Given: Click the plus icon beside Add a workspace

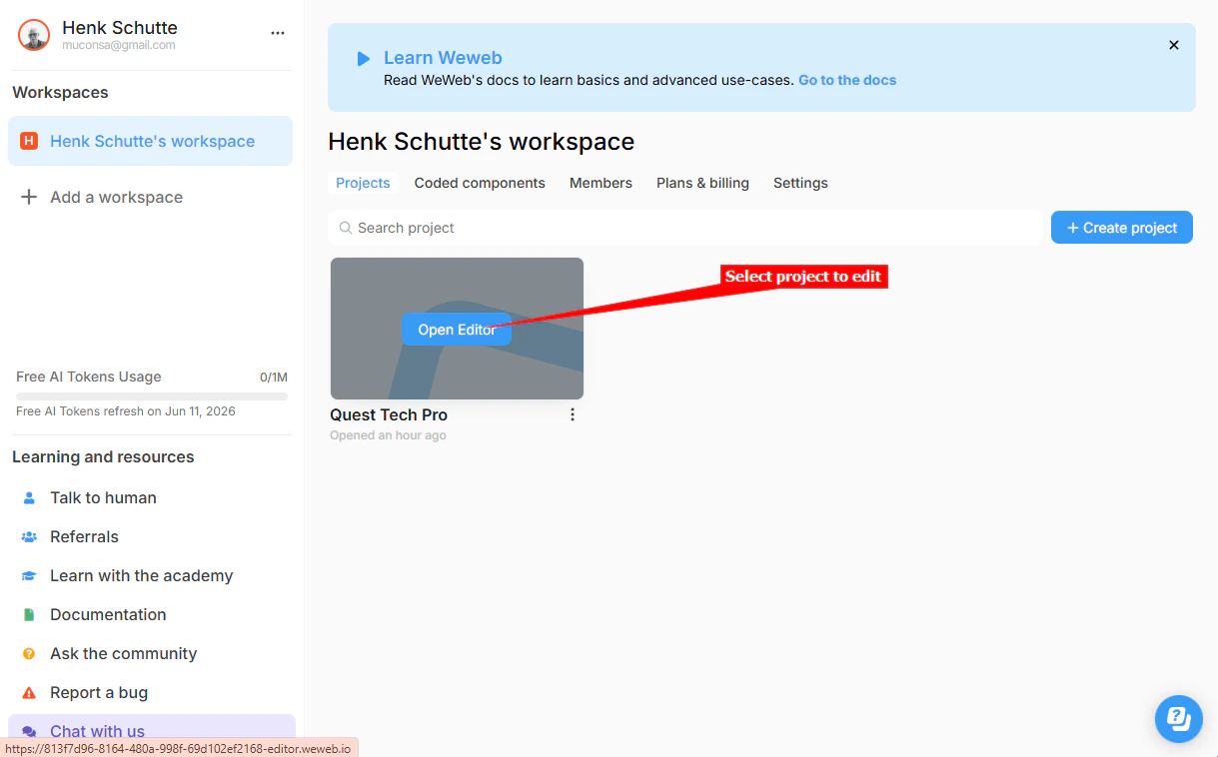Looking at the screenshot, I should click(x=29, y=197).
